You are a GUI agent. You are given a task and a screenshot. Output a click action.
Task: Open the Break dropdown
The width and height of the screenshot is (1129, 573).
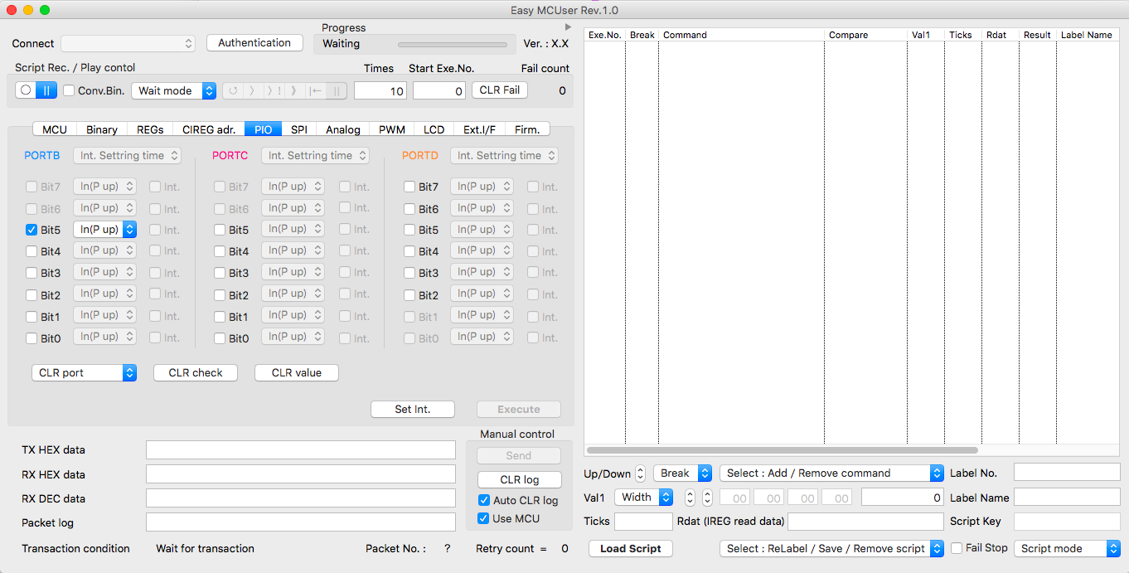[x=682, y=473]
